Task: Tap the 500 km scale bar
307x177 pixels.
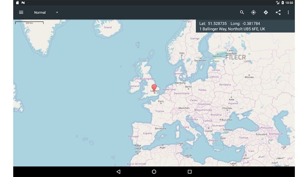Action: tap(29, 23)
